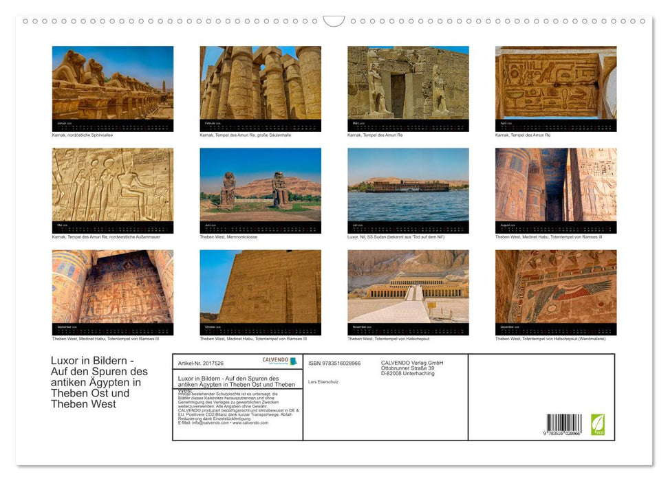Select the November 'Totentempel von Hatschepsut' thumbnail

coord(407,289)
